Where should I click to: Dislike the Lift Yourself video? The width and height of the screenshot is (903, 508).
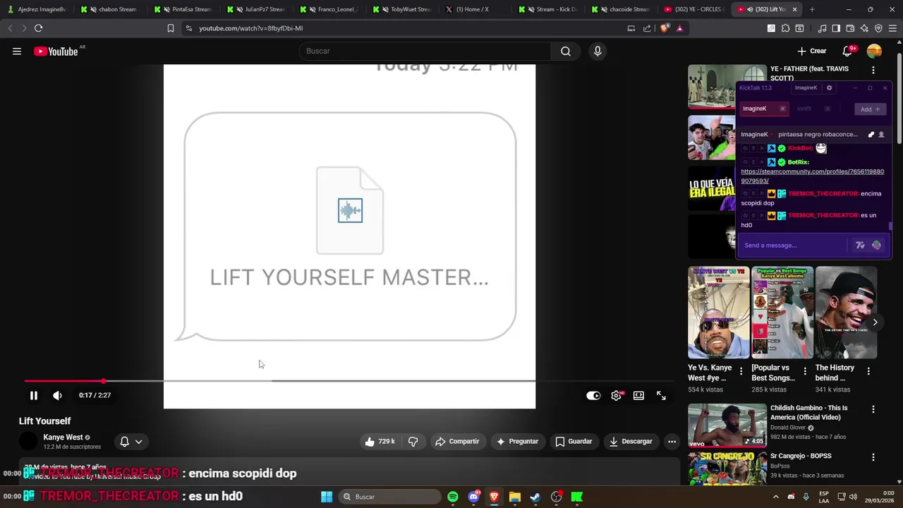(413, 442)
